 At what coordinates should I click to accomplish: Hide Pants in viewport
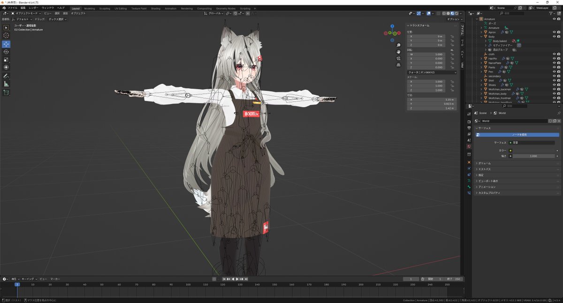pyautogui.click(x=554, y=67)
